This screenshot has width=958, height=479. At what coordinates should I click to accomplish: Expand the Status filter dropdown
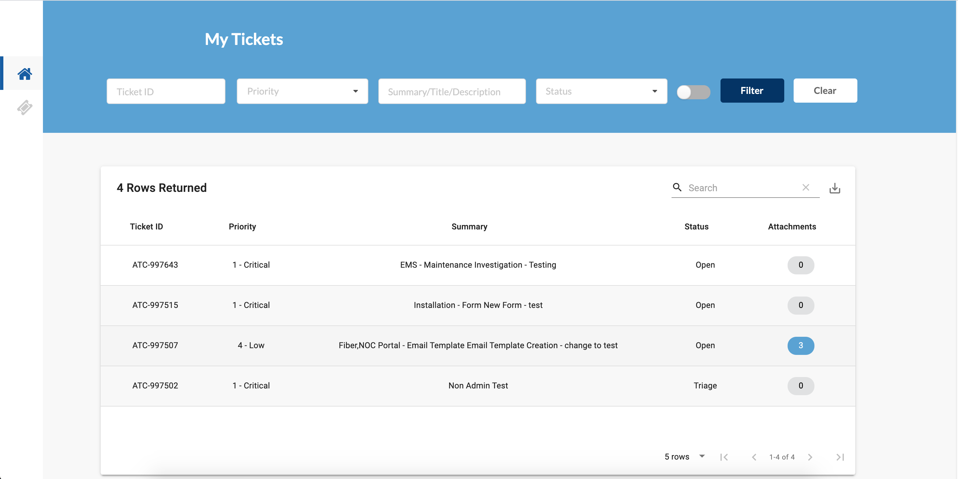tap(601, 91)
